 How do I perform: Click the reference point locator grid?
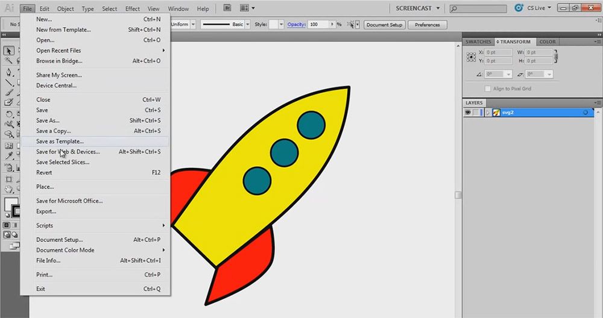coord(471,57)
